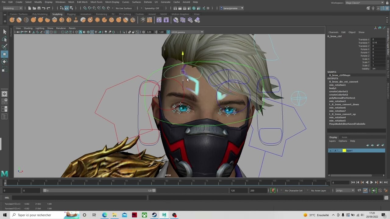Select the Stamp tool in the Sculpting shelf
Viewport: 390px width, 219px height.
[76, 20]
